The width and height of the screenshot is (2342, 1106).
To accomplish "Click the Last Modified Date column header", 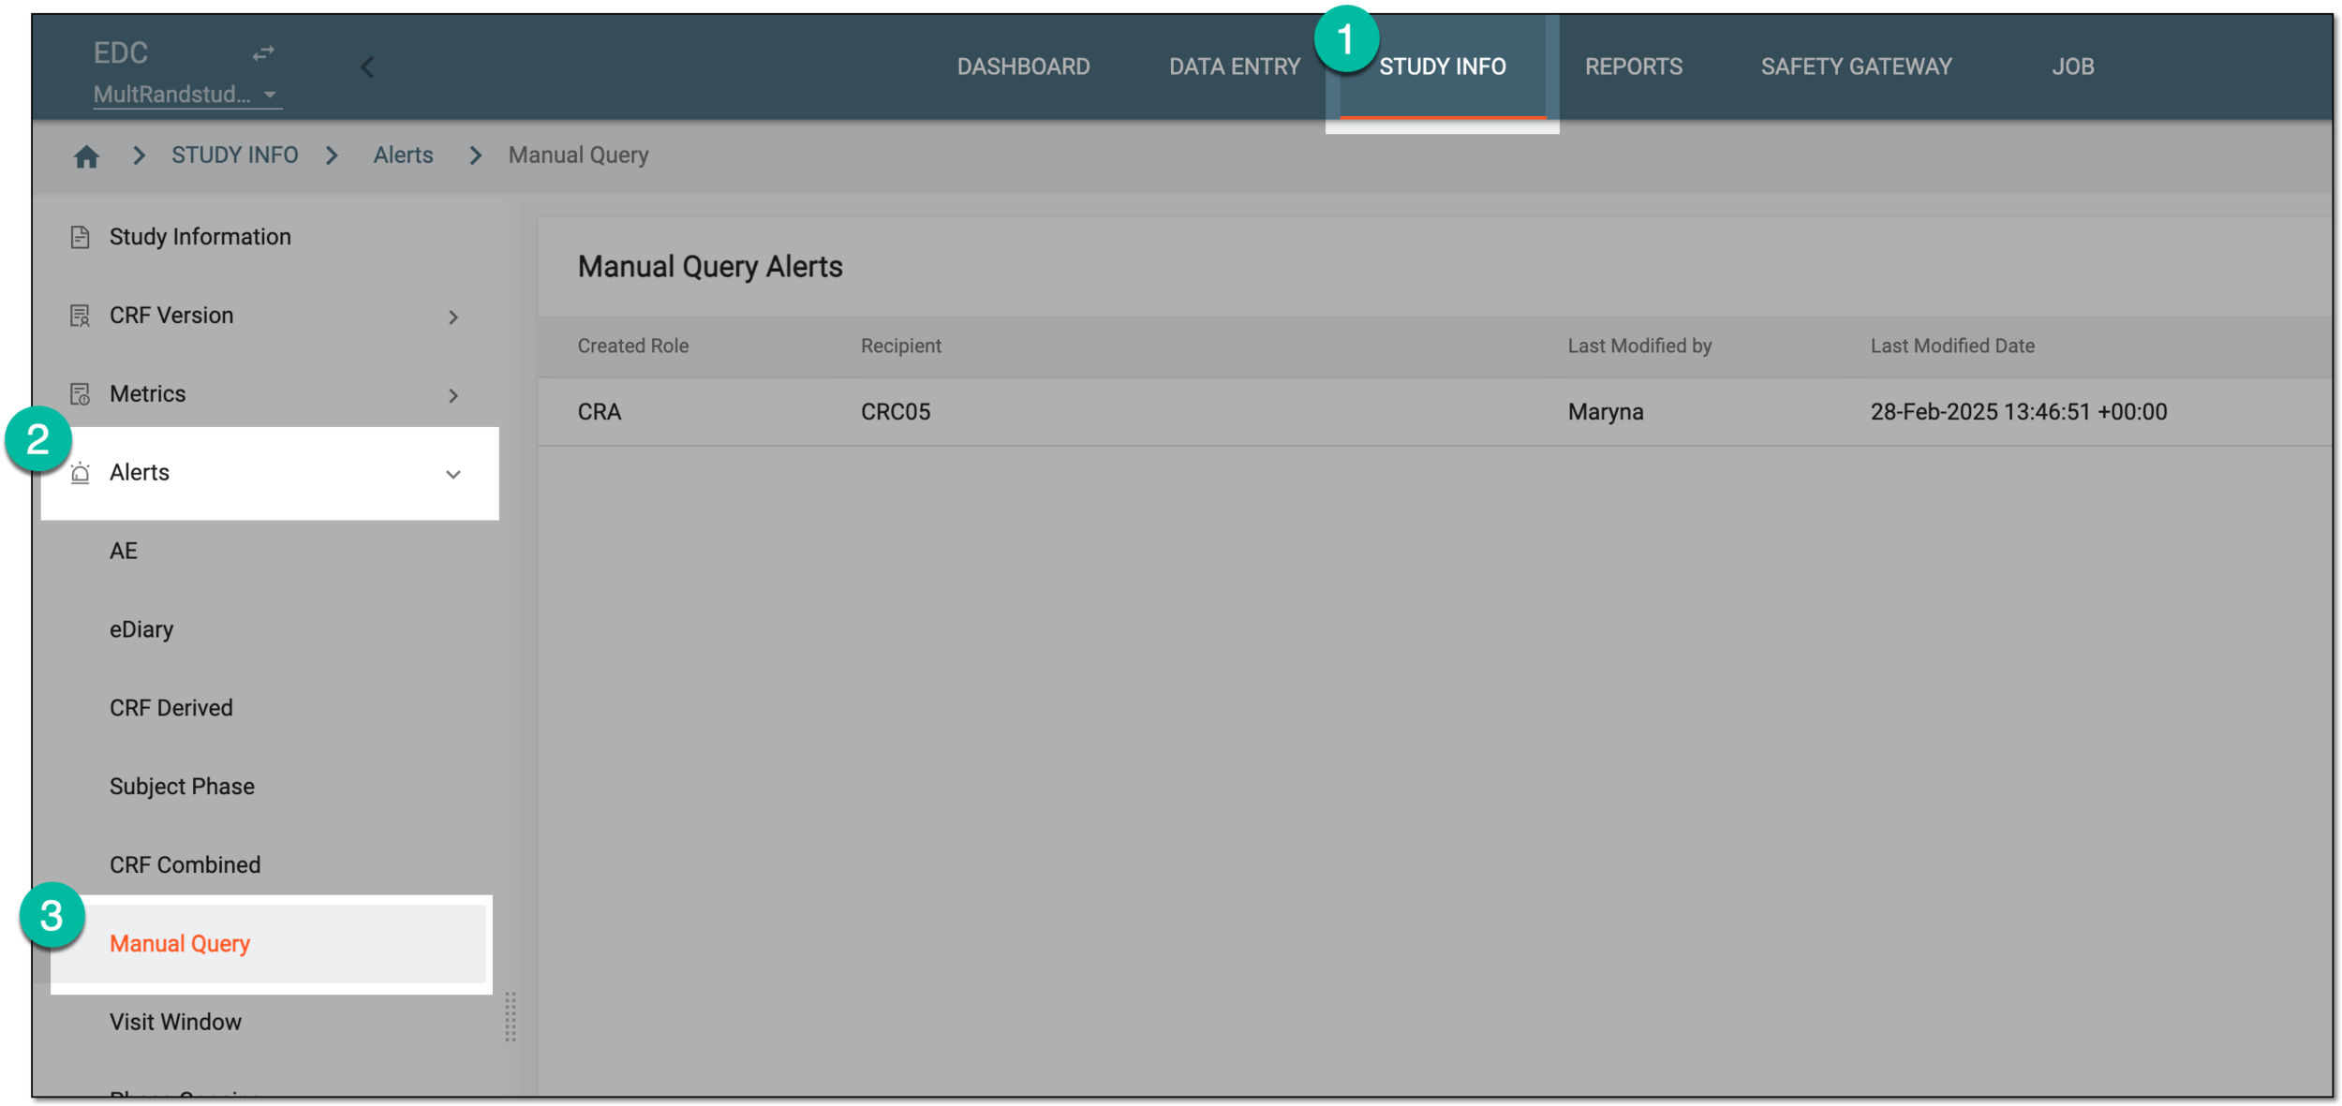I will 1952,347.
